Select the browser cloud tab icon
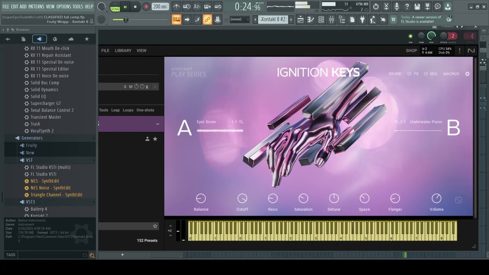The width and height of the screenshot is (489, 275). click(x=71, y=39)
